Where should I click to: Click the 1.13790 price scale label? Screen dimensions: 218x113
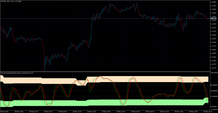[213, 6]
